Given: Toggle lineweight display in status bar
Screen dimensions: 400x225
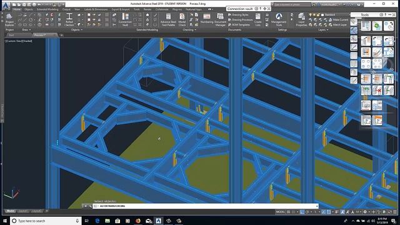Looking at the screenshot, I should (337, 212).
